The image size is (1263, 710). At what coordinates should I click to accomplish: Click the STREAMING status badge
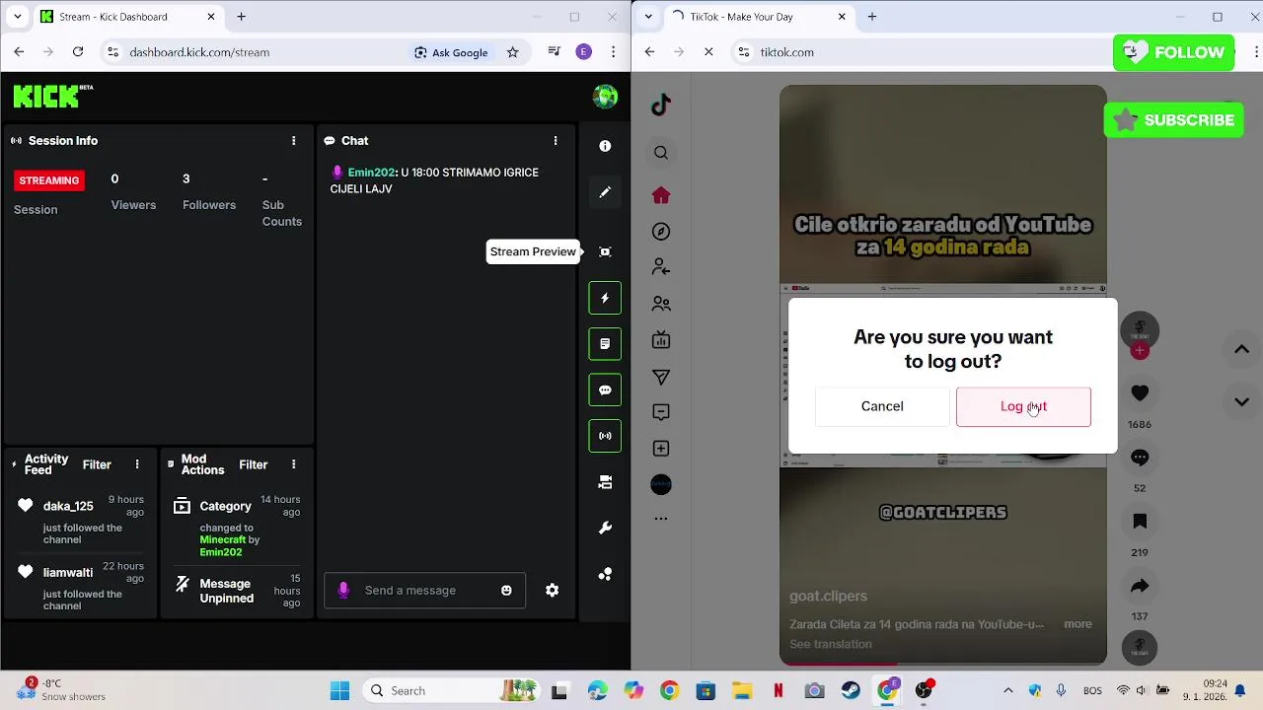click(x=48, y=180)
